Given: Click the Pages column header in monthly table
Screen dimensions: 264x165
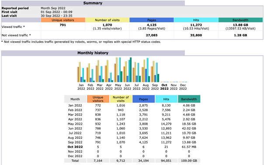Looking at the screenshot, I should pos(143,99).
